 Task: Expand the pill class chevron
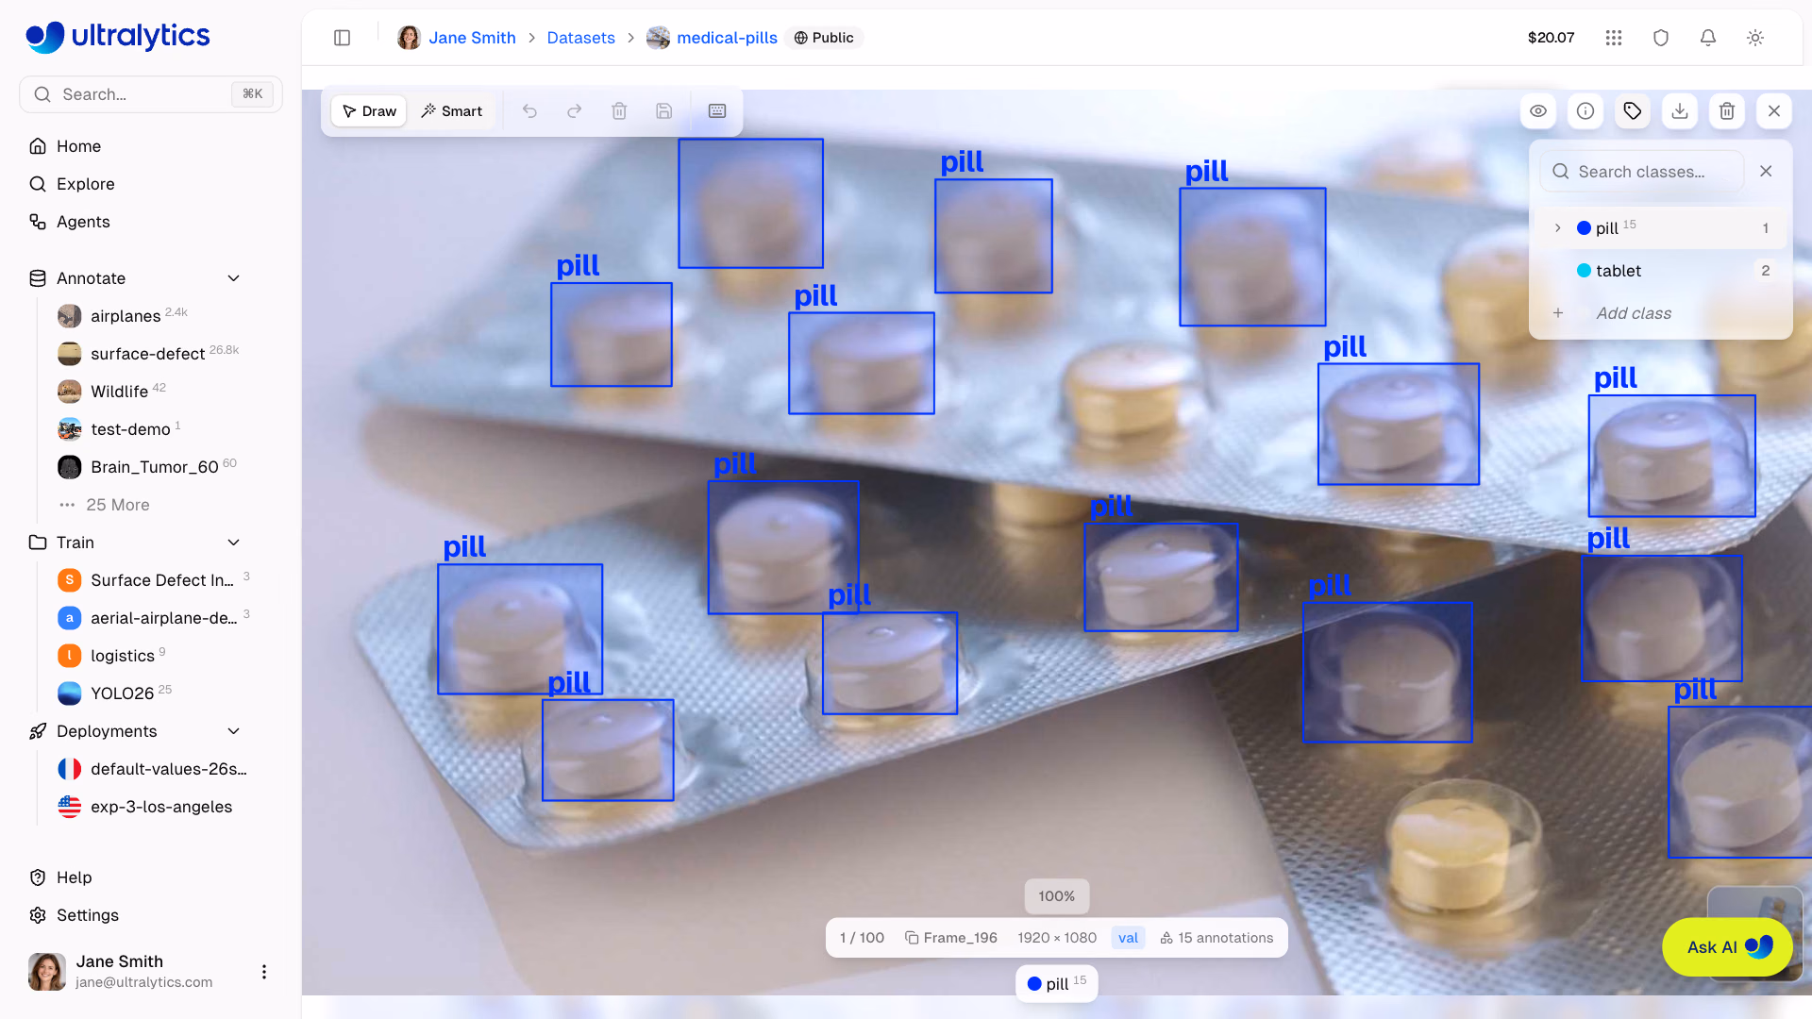[x=1558, y=228]
